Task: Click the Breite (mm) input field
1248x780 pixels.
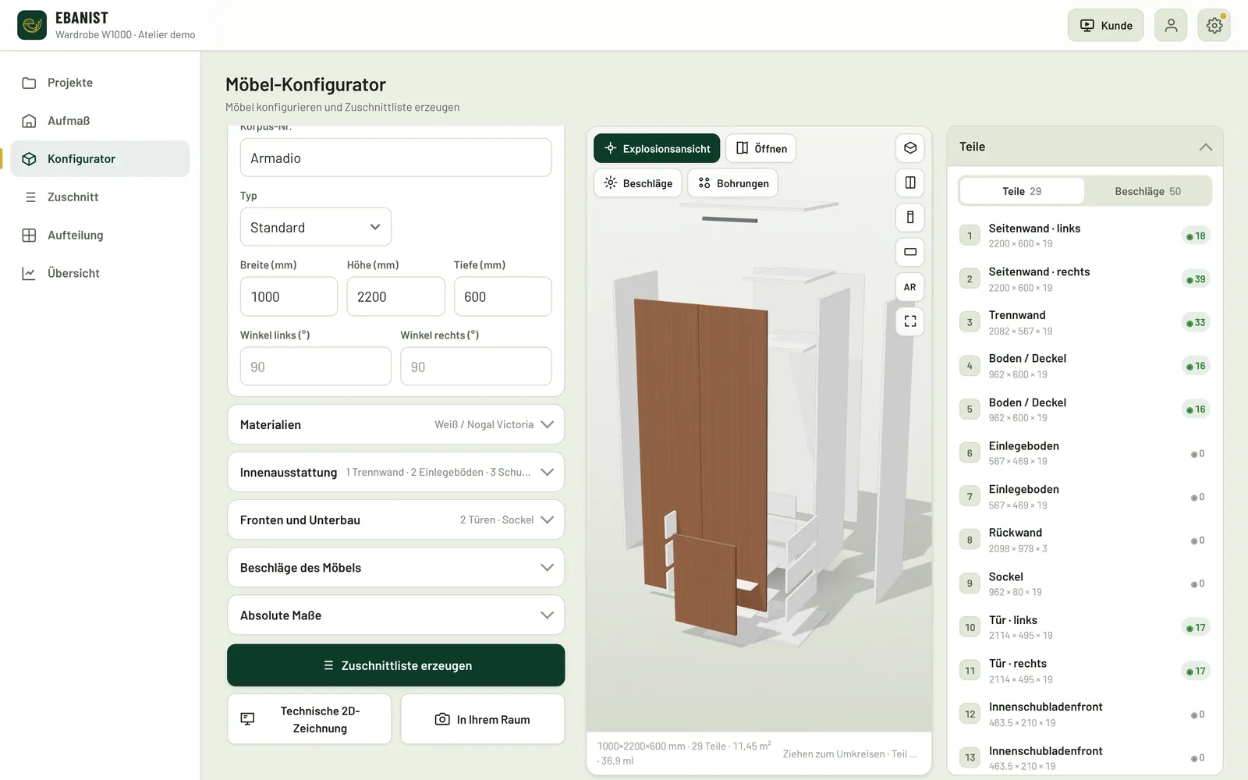Action: point(289,296)
